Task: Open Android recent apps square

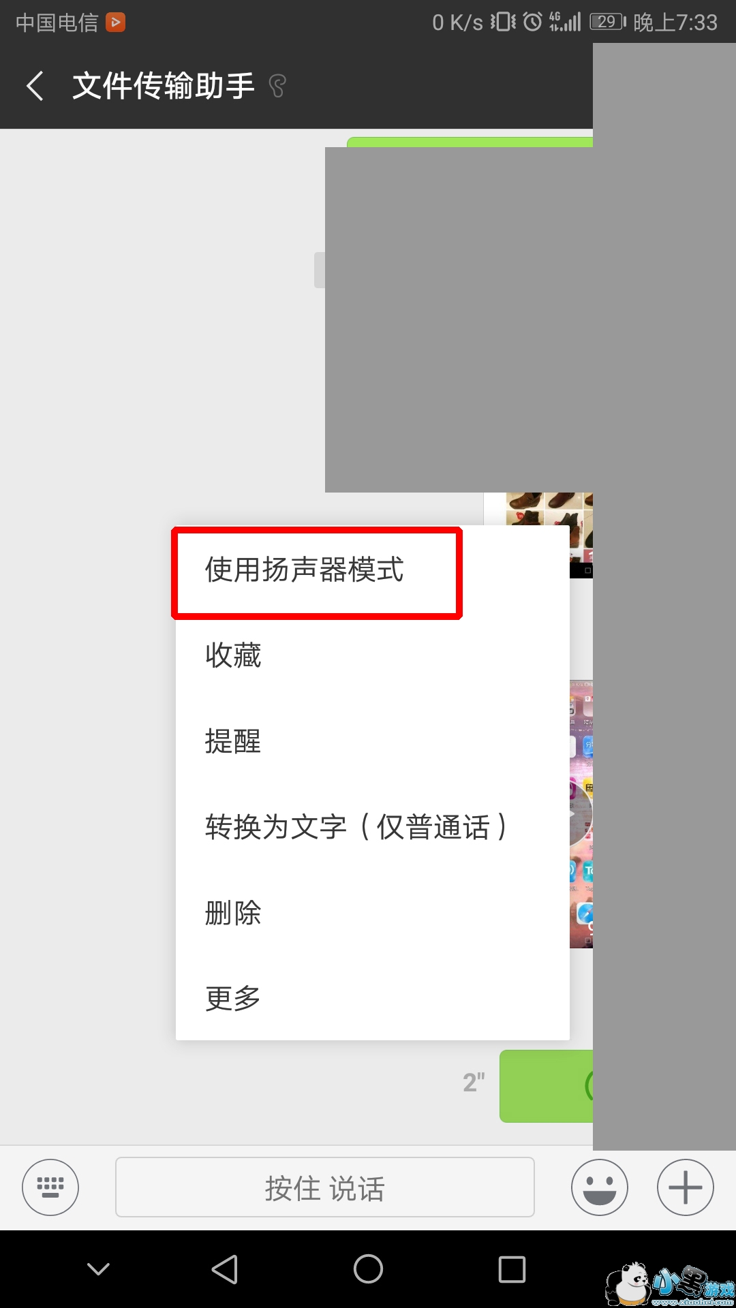Action: pyautogui.click(x=512, y=1269)
